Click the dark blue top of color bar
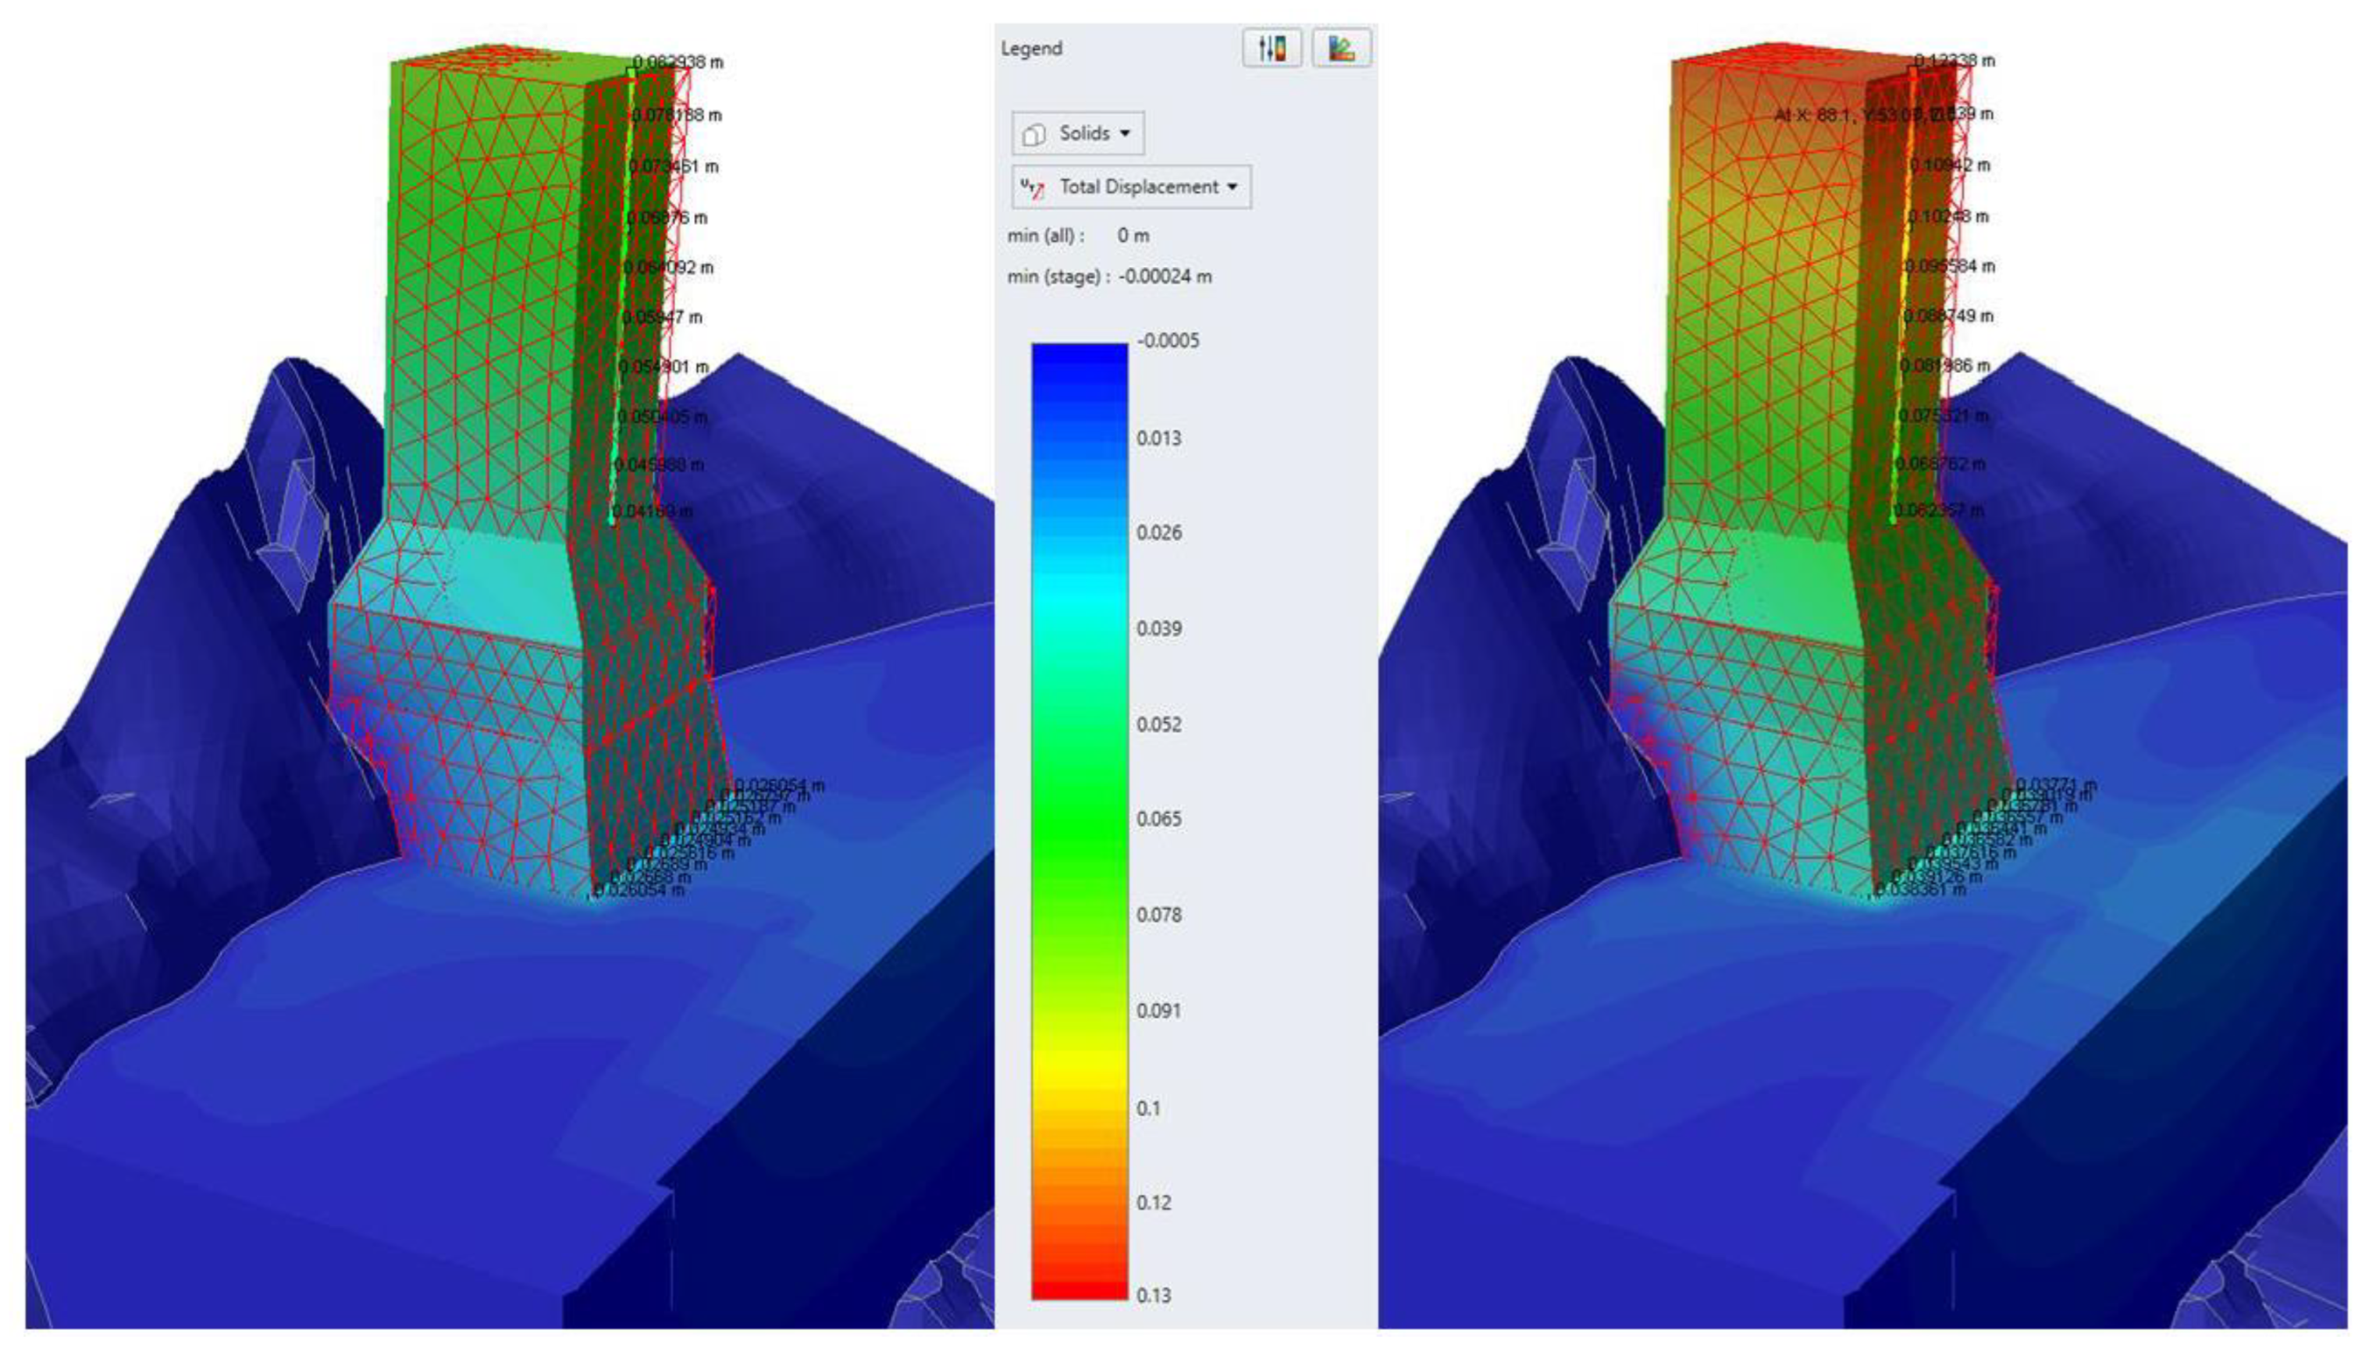Screen dimensions: 2376x1355 [x=1080, y=354]
